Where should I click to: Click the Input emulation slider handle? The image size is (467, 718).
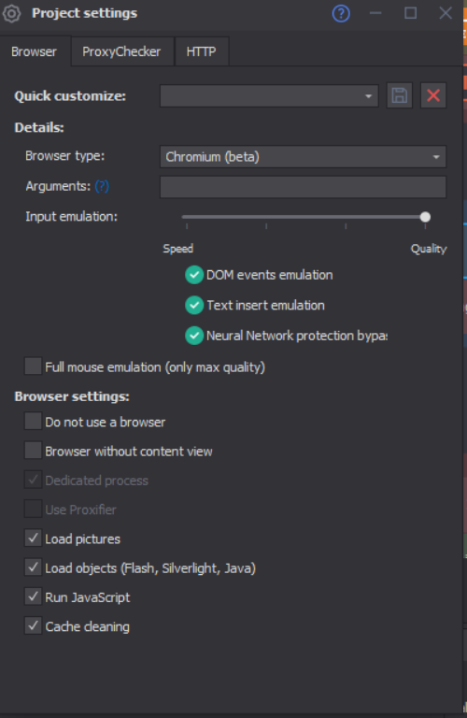425,217
